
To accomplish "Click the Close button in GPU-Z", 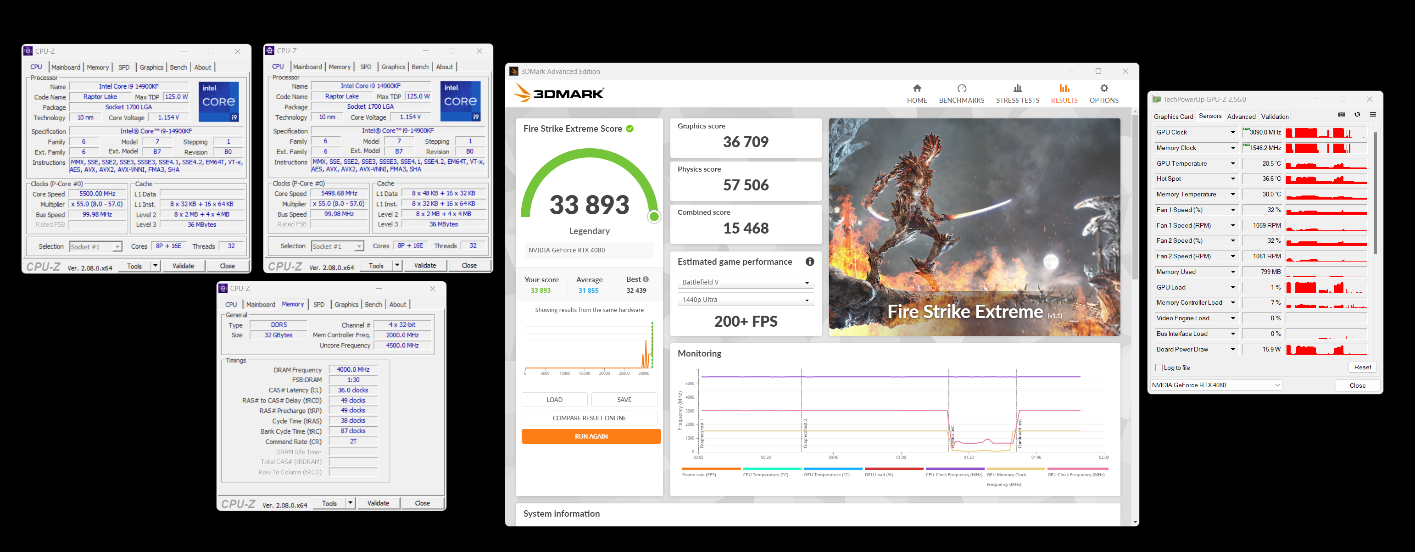I will [x=1357, y=385].
